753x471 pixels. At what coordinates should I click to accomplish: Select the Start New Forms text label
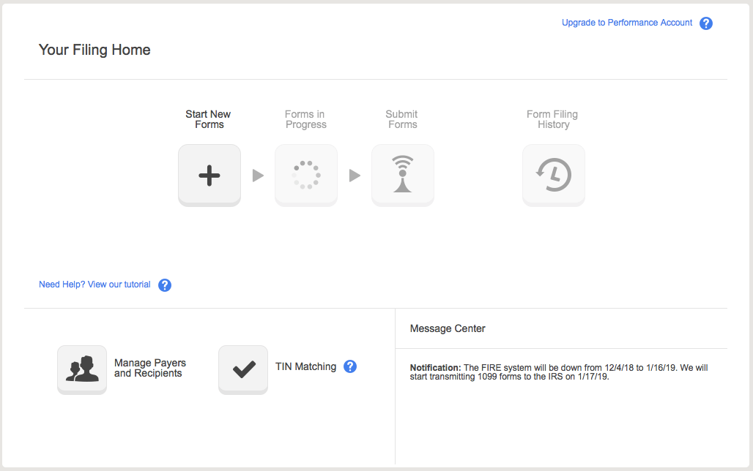[x=209, y=119]
